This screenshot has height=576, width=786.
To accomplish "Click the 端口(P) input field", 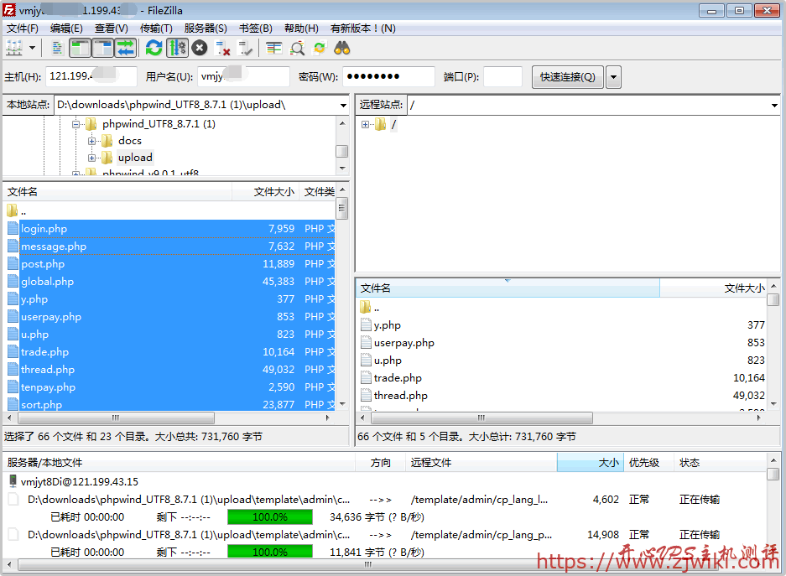I will coord(502,77).
